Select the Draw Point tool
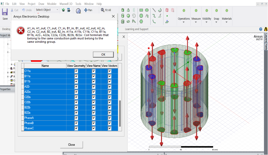This screenshot has width=268, height=155. (167, 16)
